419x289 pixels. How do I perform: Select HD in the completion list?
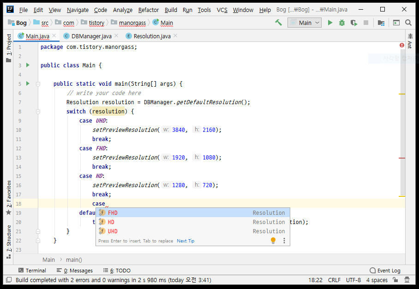[193, 222]
